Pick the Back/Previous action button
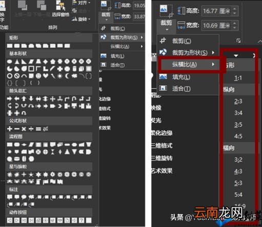Viewport: 262px width, 227px height. tap(10, 220)
